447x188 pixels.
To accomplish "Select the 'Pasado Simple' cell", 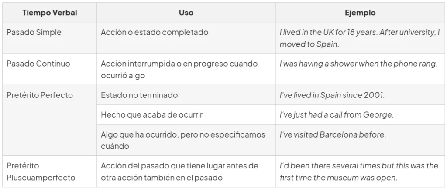I will click(x=50, y=38).
